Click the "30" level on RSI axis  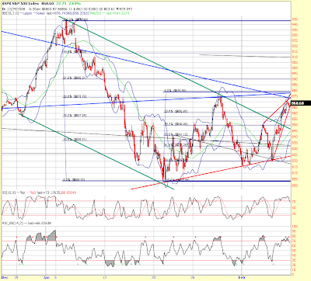(294, 260)
